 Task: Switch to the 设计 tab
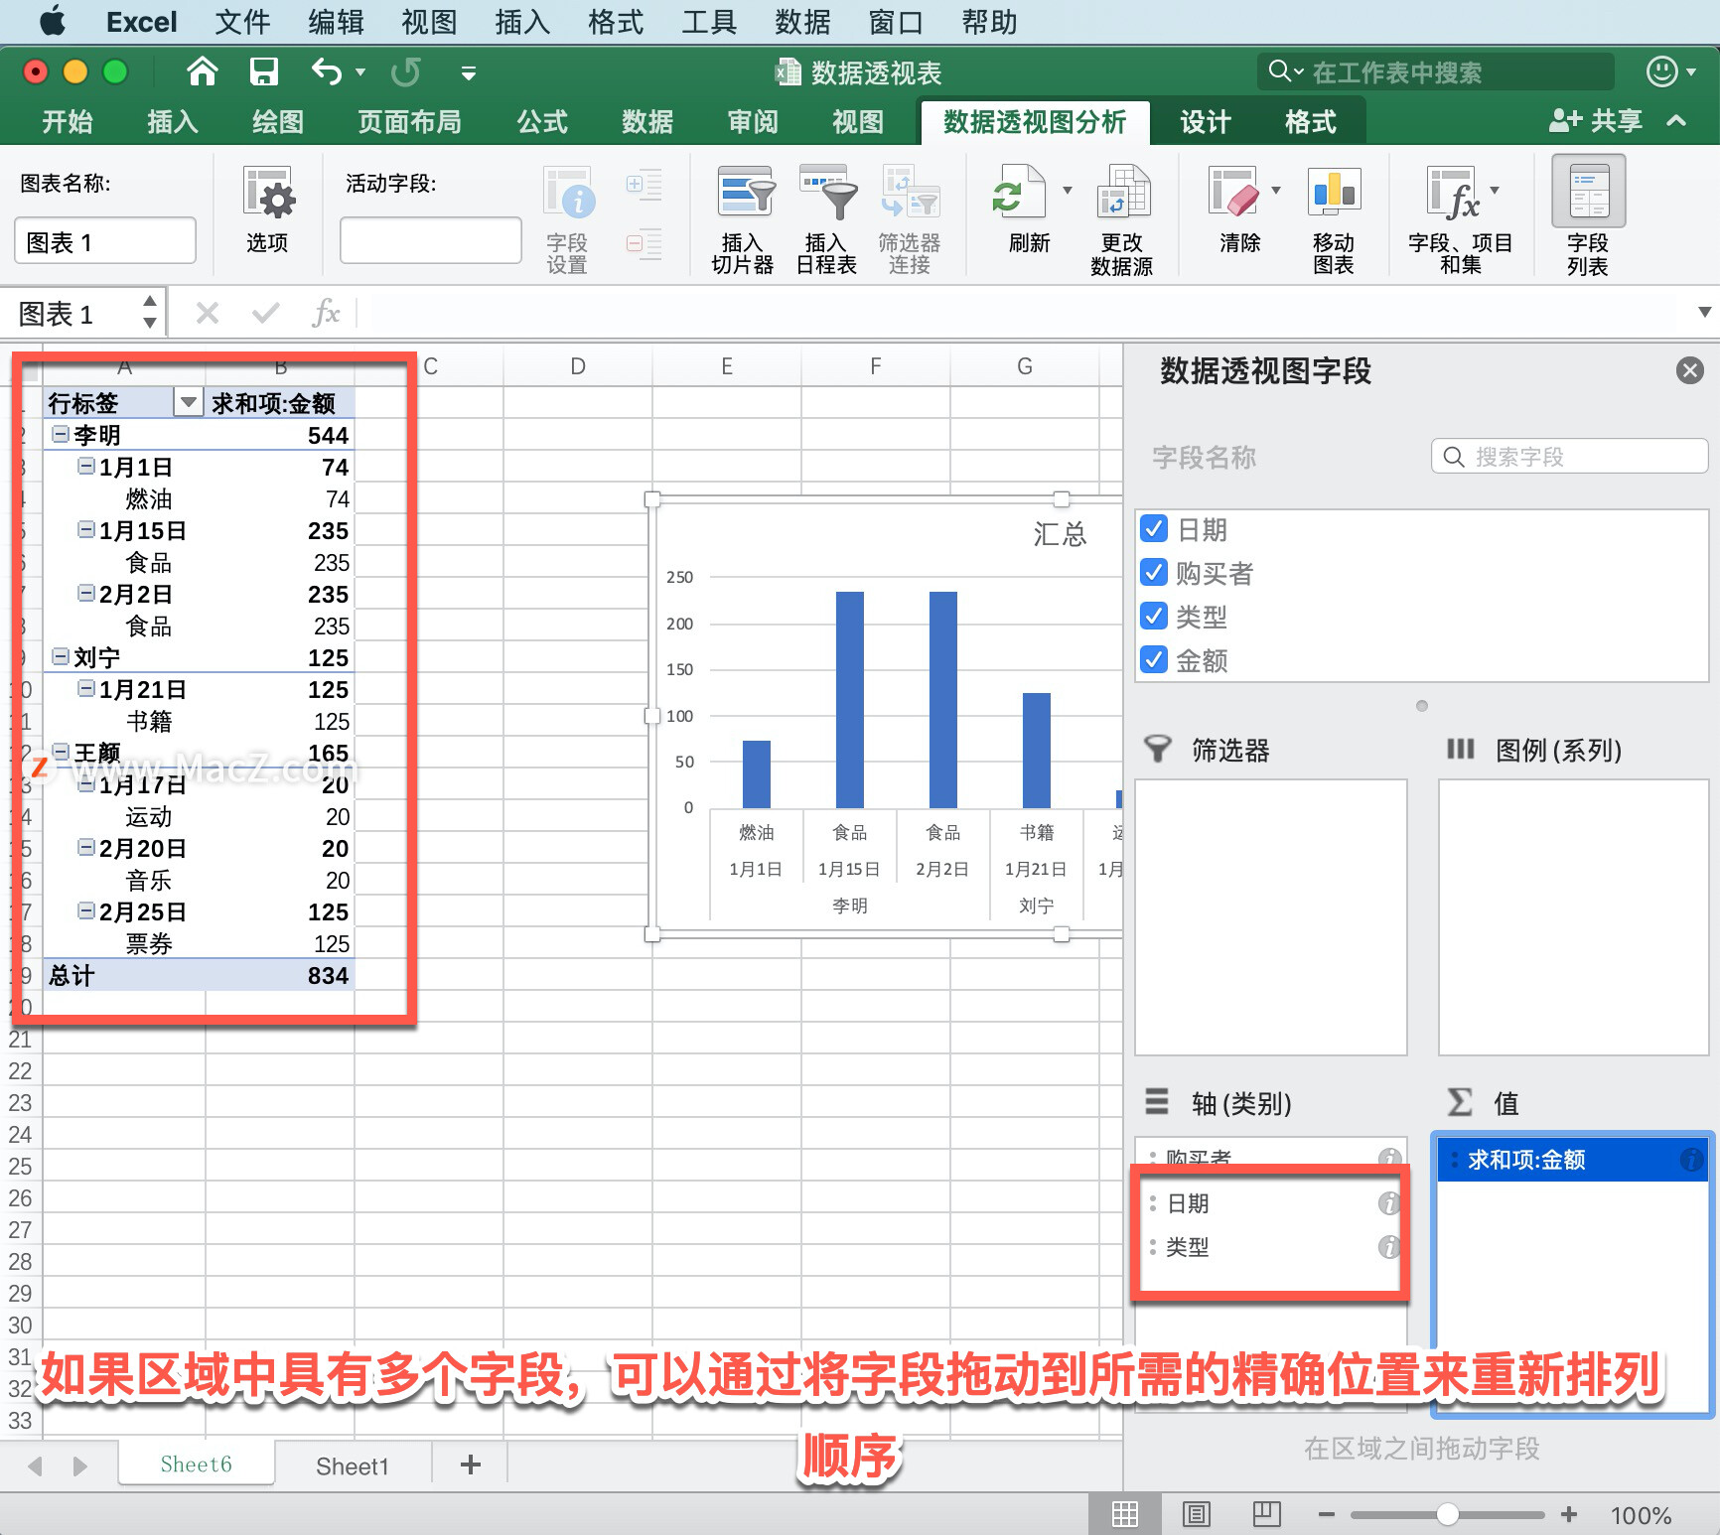[1206, 121]
